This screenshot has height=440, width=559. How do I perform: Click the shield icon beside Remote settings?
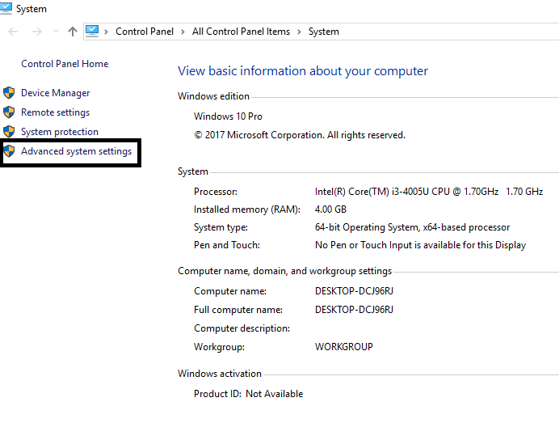pos(9,112)
